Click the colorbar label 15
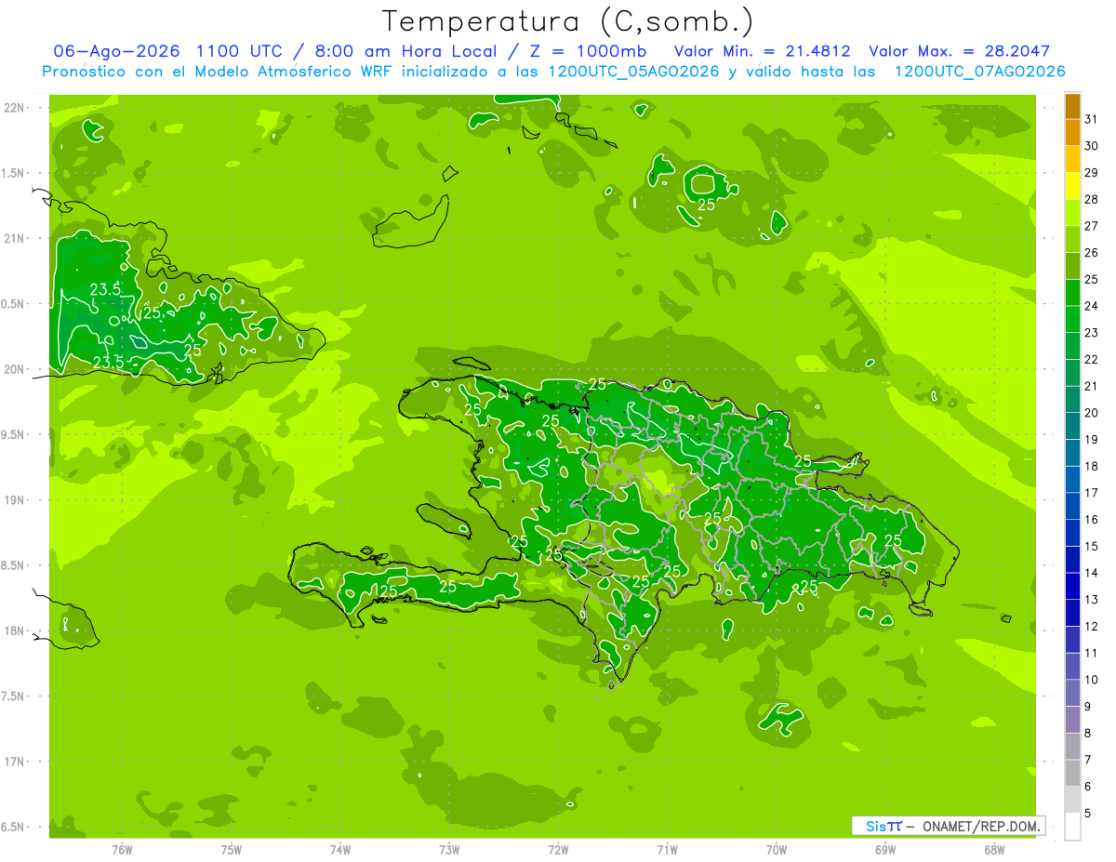The width and height of the screenshot is (1116, 862). click(1091, 546)
